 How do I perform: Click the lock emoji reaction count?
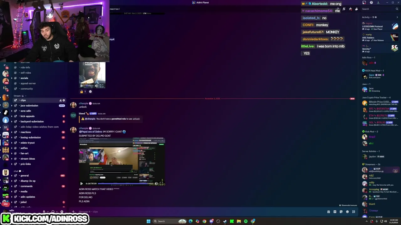click(x=83, y=92)
